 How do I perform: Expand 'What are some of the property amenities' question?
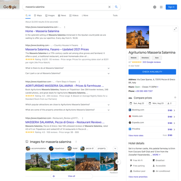point(68,110)
